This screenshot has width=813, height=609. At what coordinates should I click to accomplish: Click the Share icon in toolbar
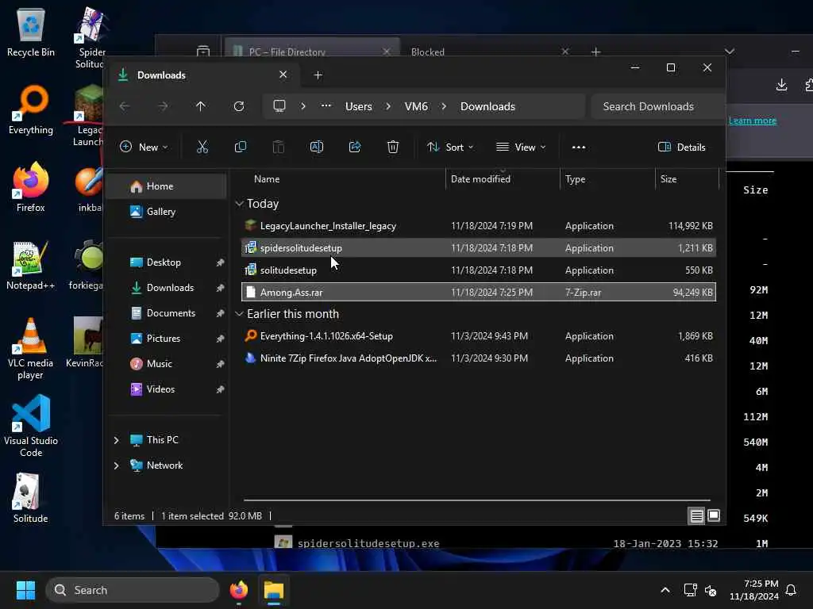tap(355, 147)
